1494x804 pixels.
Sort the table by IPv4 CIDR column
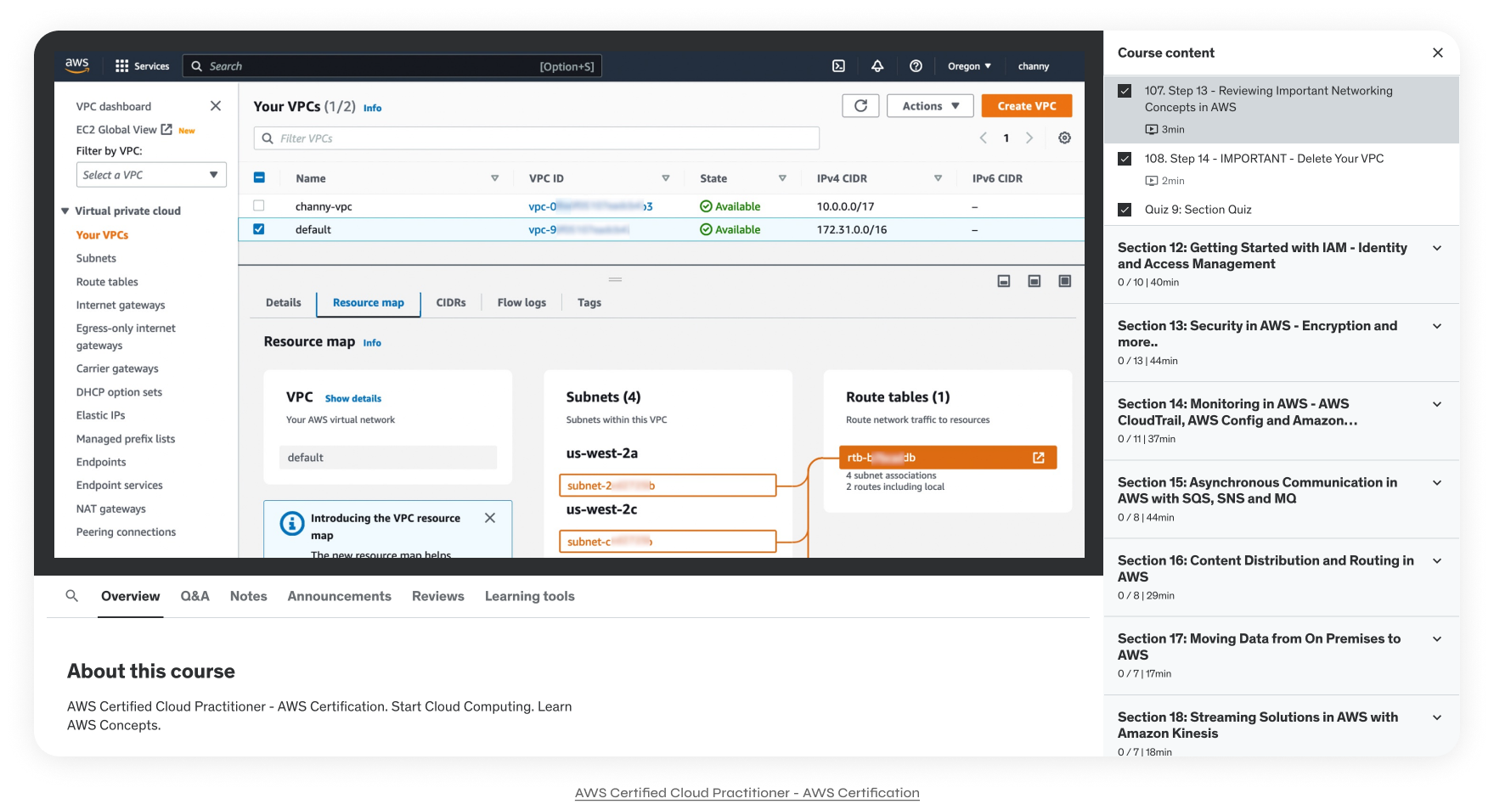point(938,178)
